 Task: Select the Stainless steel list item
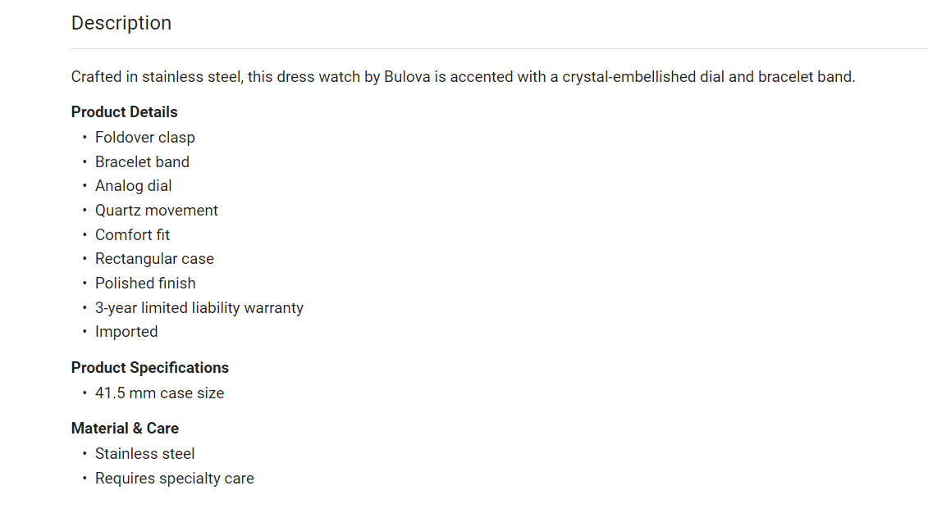click(144, 453)
